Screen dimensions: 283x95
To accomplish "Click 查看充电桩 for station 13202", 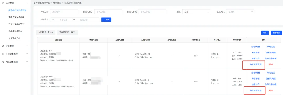I will [270, 79].
